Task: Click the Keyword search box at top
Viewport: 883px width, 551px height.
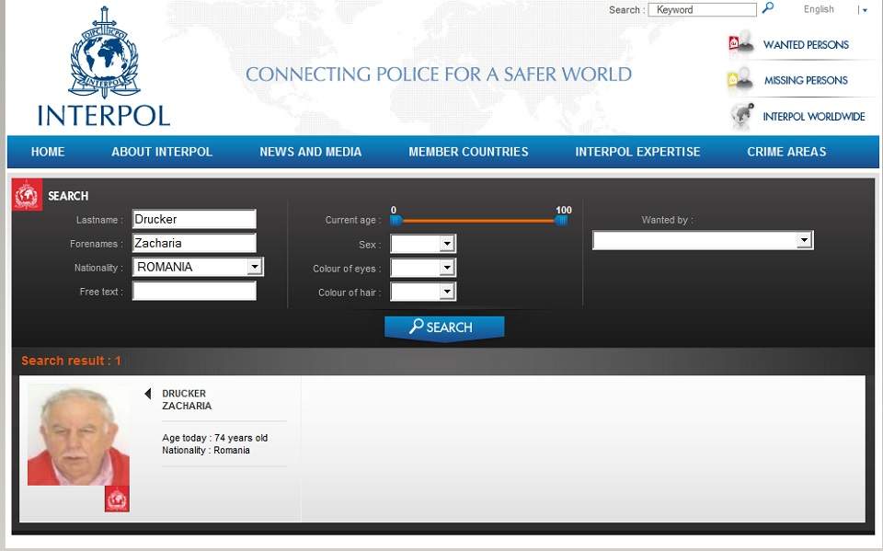Action: pyautogui.click(x=702, y=9)
